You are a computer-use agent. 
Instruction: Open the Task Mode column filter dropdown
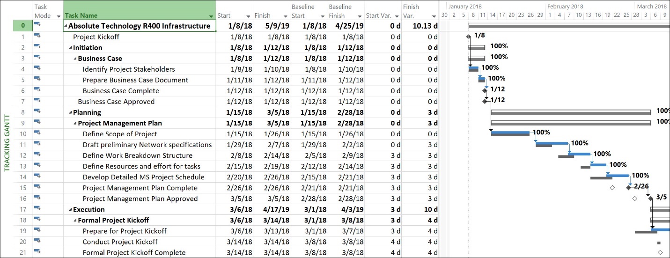59,16
